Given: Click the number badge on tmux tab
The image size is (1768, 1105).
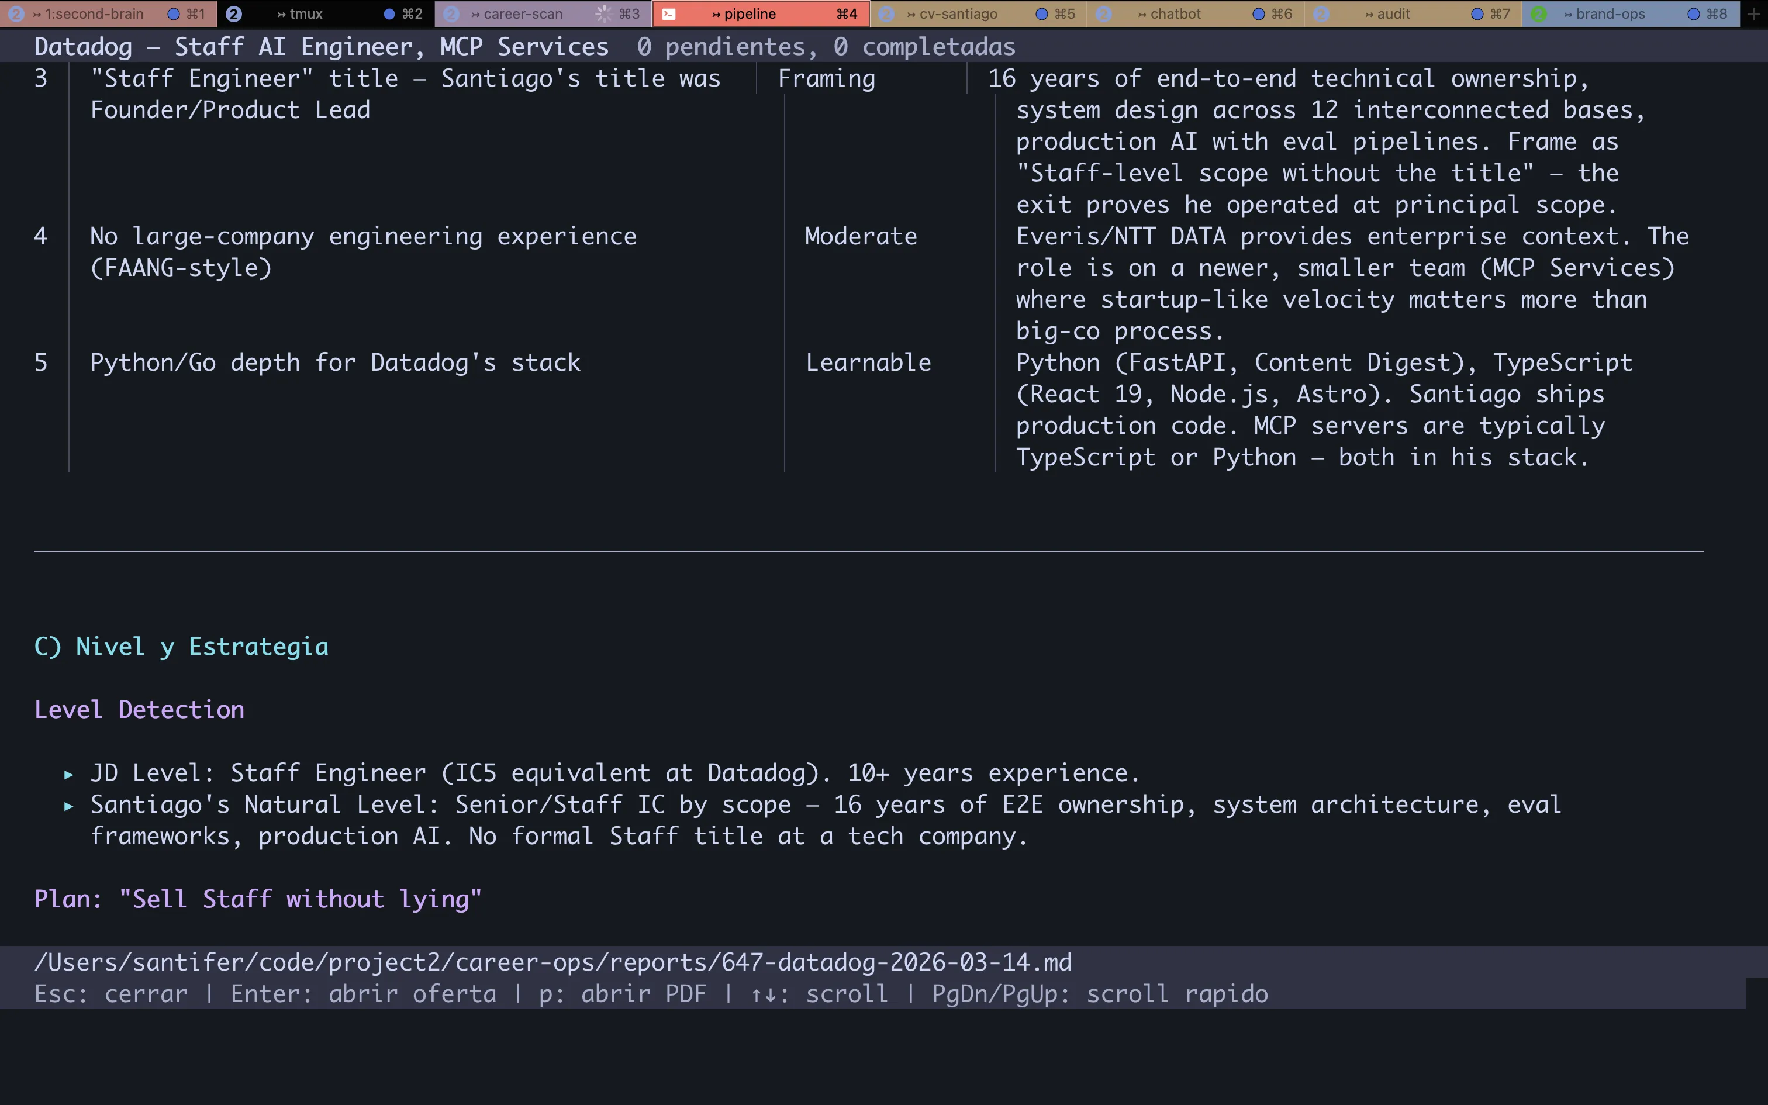Looking at the screenshot, I should pyautogui.click(x=234, y=14).
